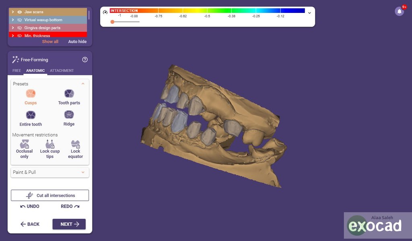Switch to the ATTACHMENT tab
The height and width of the screenshot is (241, 412).
(x=62, y=71)
